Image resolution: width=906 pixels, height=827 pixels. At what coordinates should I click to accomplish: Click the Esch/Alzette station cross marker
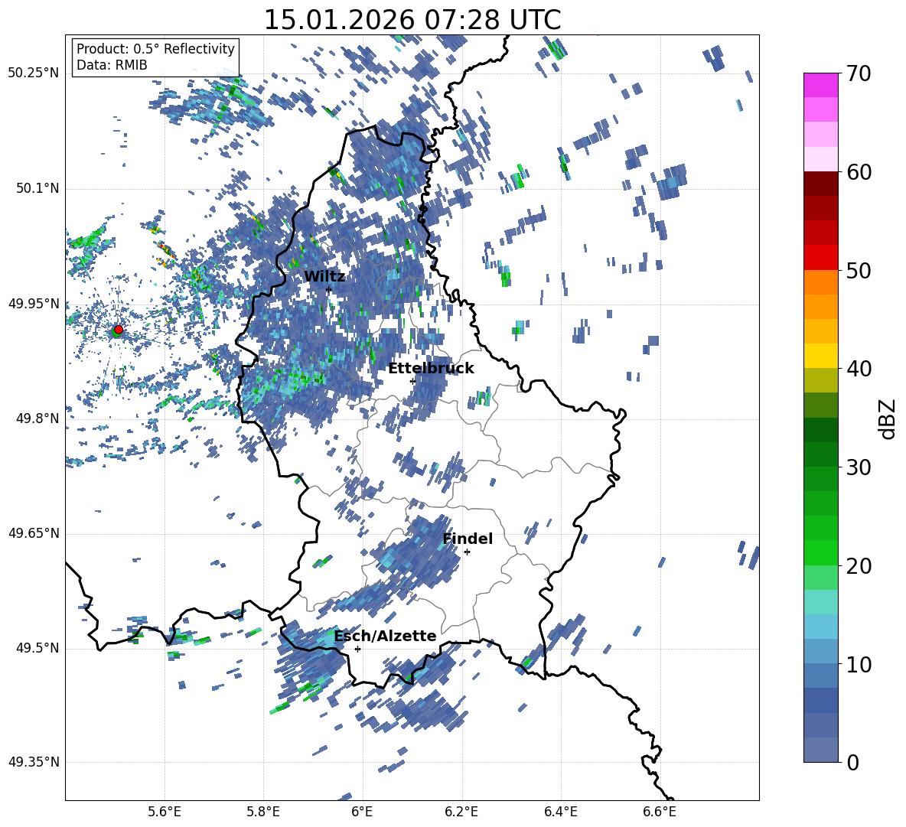(357, 649)
